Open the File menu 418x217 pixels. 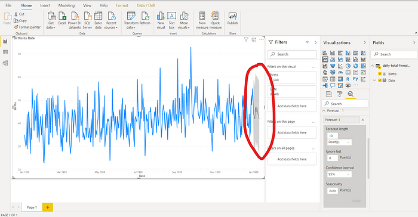8,5
